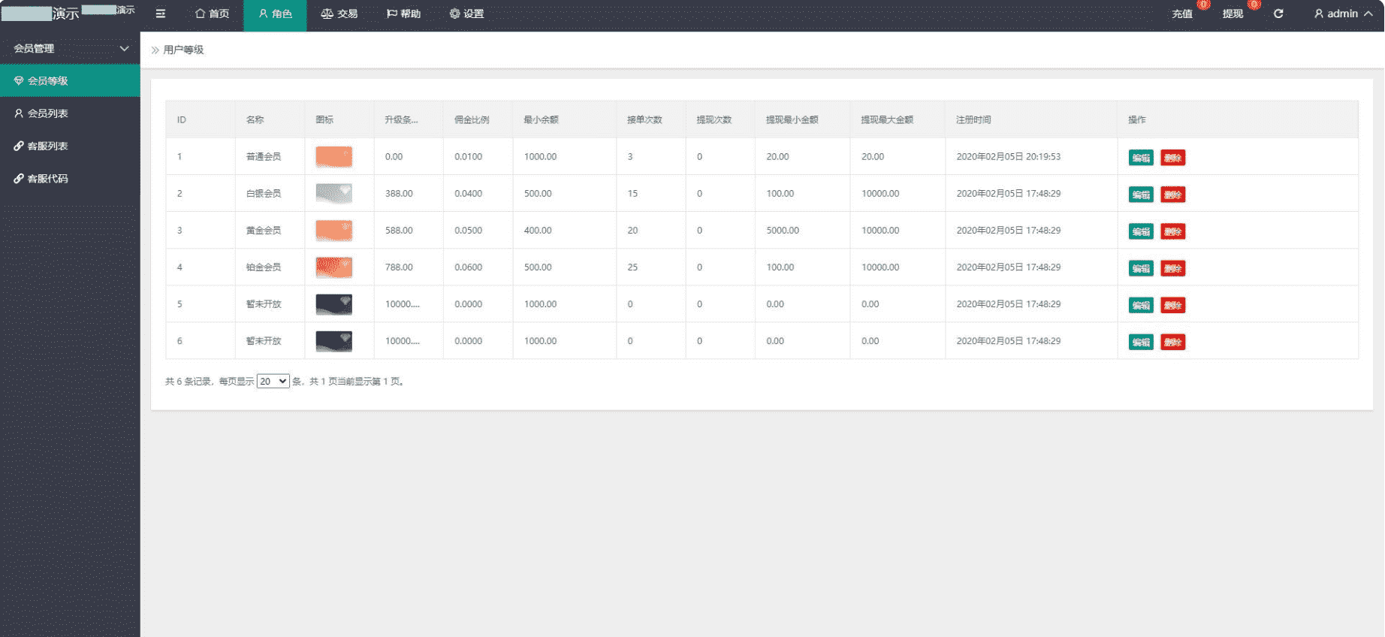Open 客服代码 in the sidebar
Image resolution: width=1385 pixels, height=637 pixels.
70,178
